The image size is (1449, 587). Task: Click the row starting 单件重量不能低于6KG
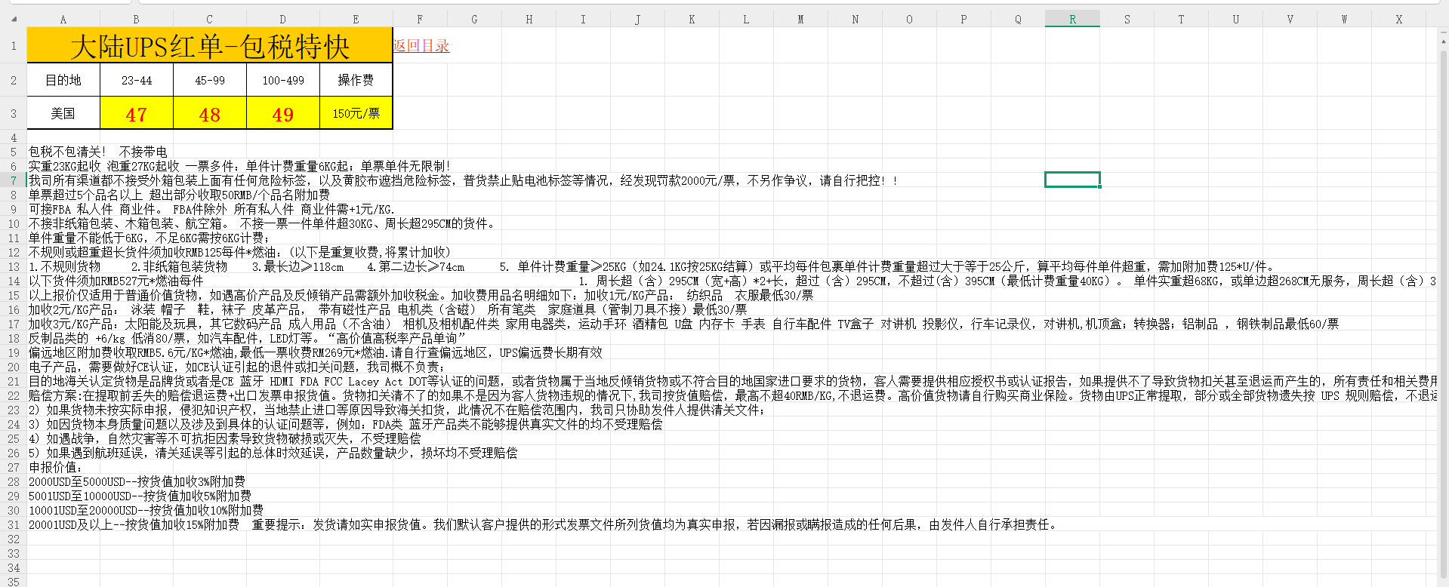click(x=149, y=238)
